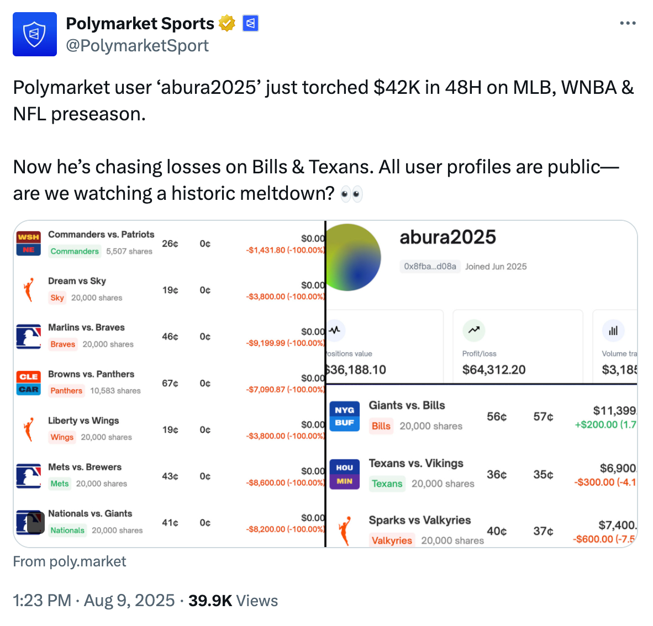Click the WNBA logo beside Dream vs Sky
This screenshot has width=653, height=626.
[x=29, y=290]
